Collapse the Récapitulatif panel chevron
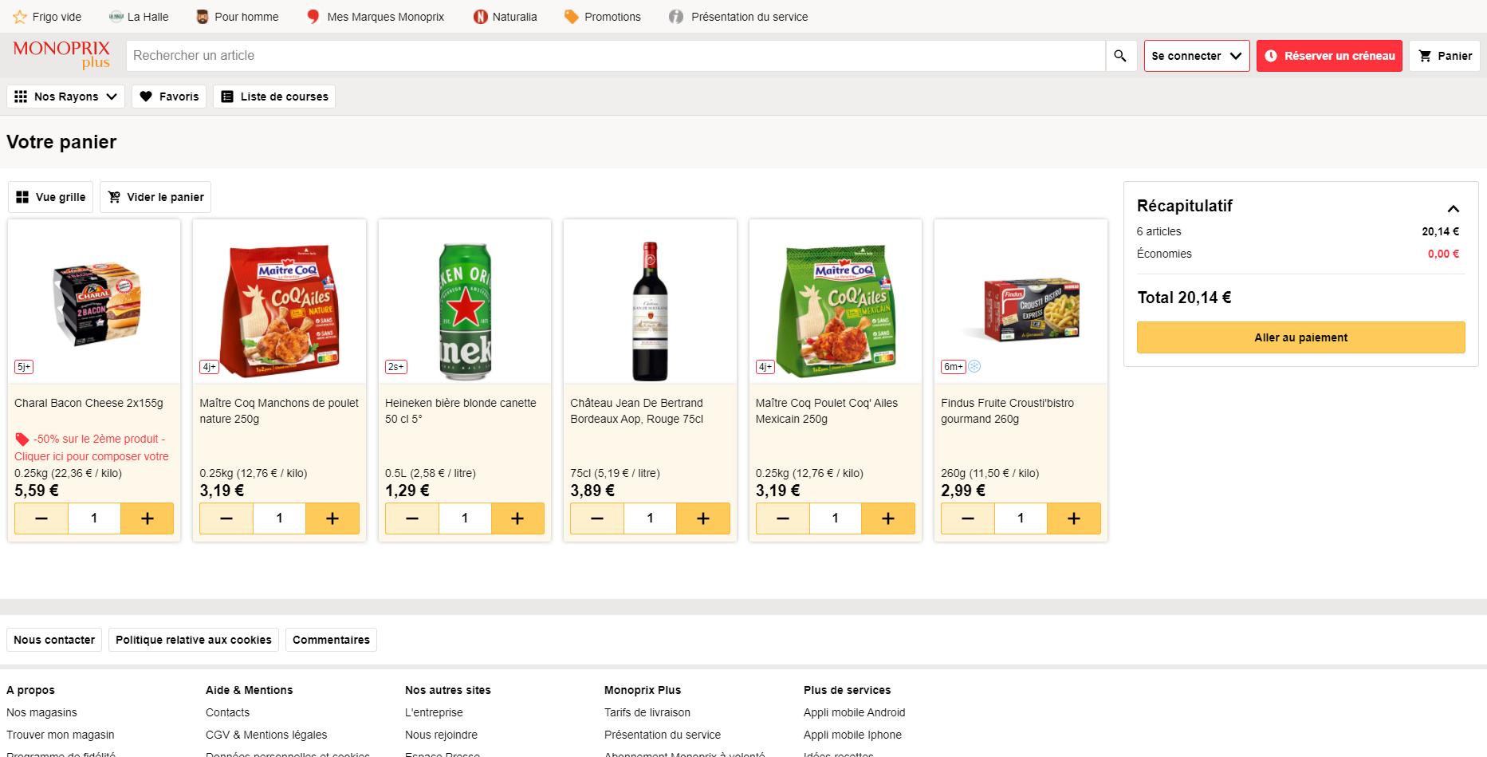The image size is (1487, 757). click(1454, 209)
